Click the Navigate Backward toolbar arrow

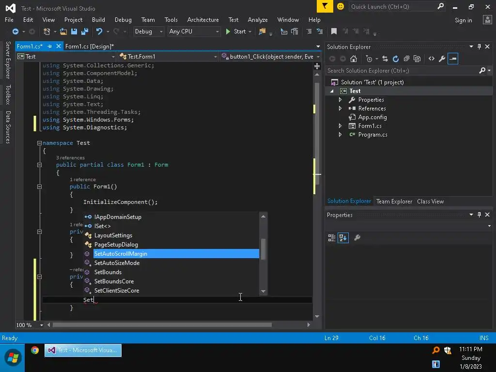15,31
